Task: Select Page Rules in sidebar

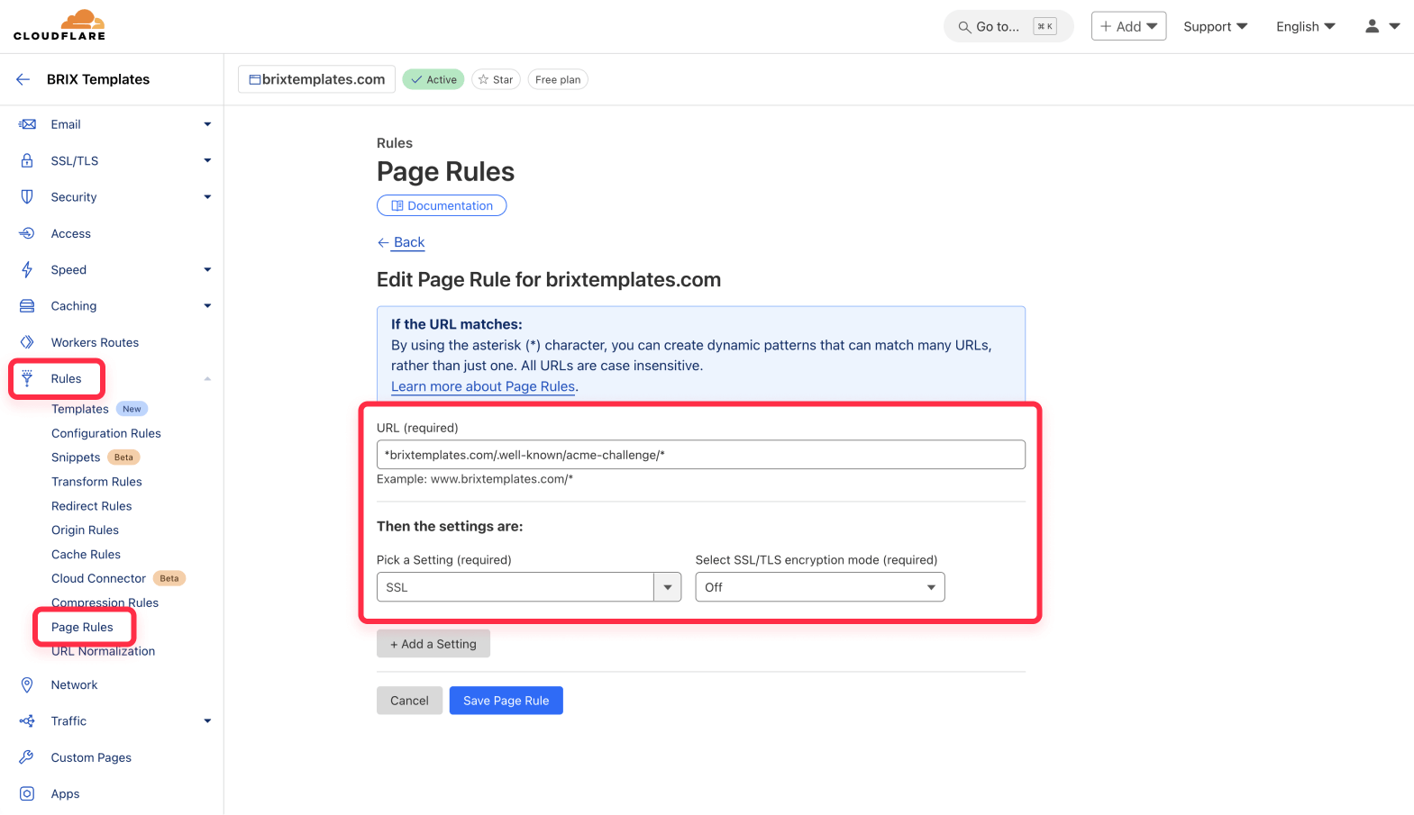Action: tap(82, 627)
